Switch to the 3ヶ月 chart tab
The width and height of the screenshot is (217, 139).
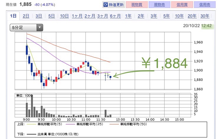coord(103,16)
